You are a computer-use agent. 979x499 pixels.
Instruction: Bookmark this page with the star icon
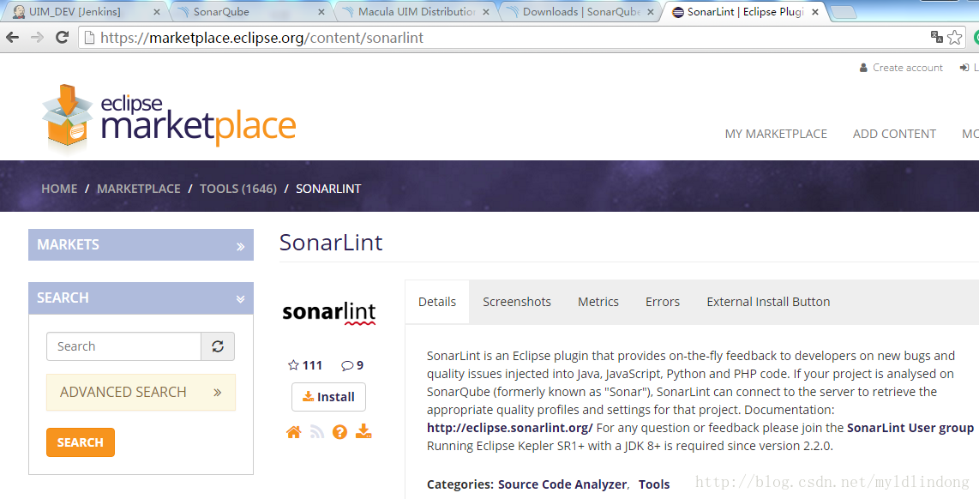[955, 38]
